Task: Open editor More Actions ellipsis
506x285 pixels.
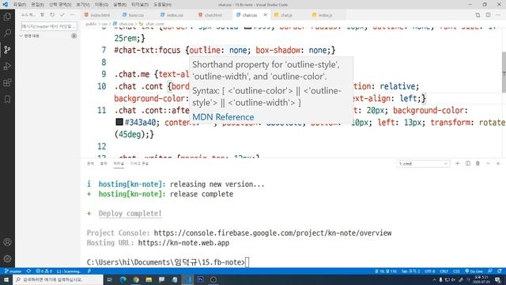Action: 498,15
